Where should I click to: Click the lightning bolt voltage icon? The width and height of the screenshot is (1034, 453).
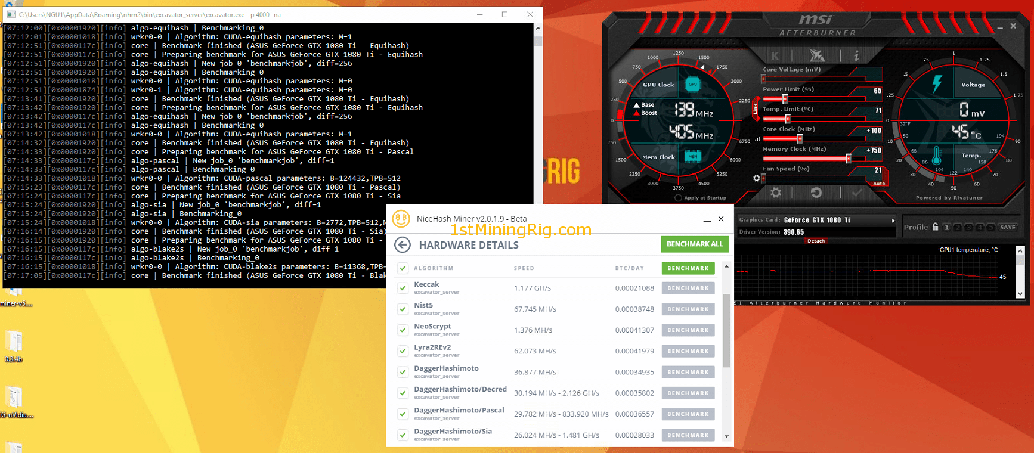tap(937, 83)
